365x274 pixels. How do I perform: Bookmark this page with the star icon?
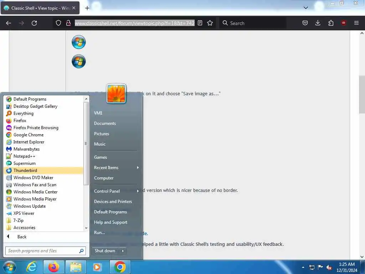pos(210,23)
